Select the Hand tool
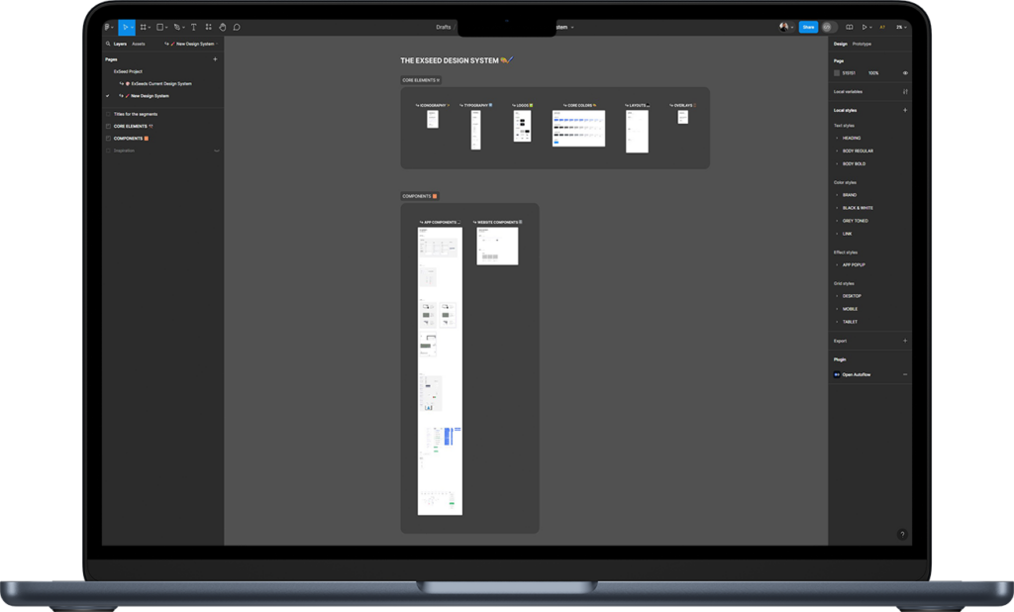1014x612 pixels. (x=223, y=27)
